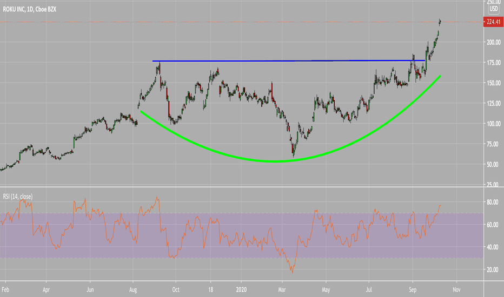Click the RSI (14, close) indicator label
The width and height of the screenshot is (504, 297).
pyautogui.click(x=18, y=197)
